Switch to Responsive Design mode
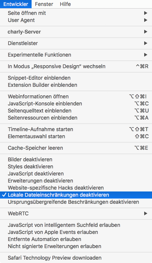The width and height of the screenshot is (152, 263). [x=76, y=66]
